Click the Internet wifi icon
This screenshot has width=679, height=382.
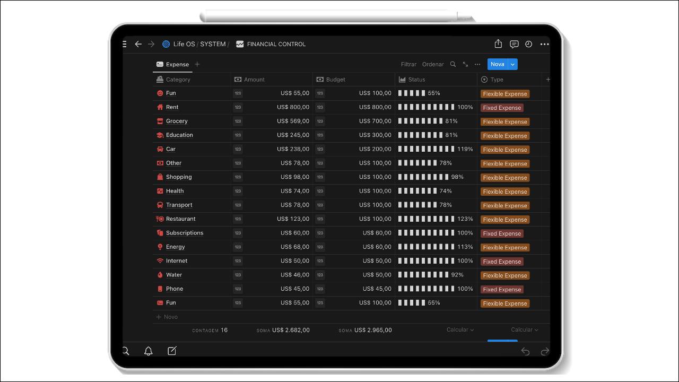(x=160, y=261)
